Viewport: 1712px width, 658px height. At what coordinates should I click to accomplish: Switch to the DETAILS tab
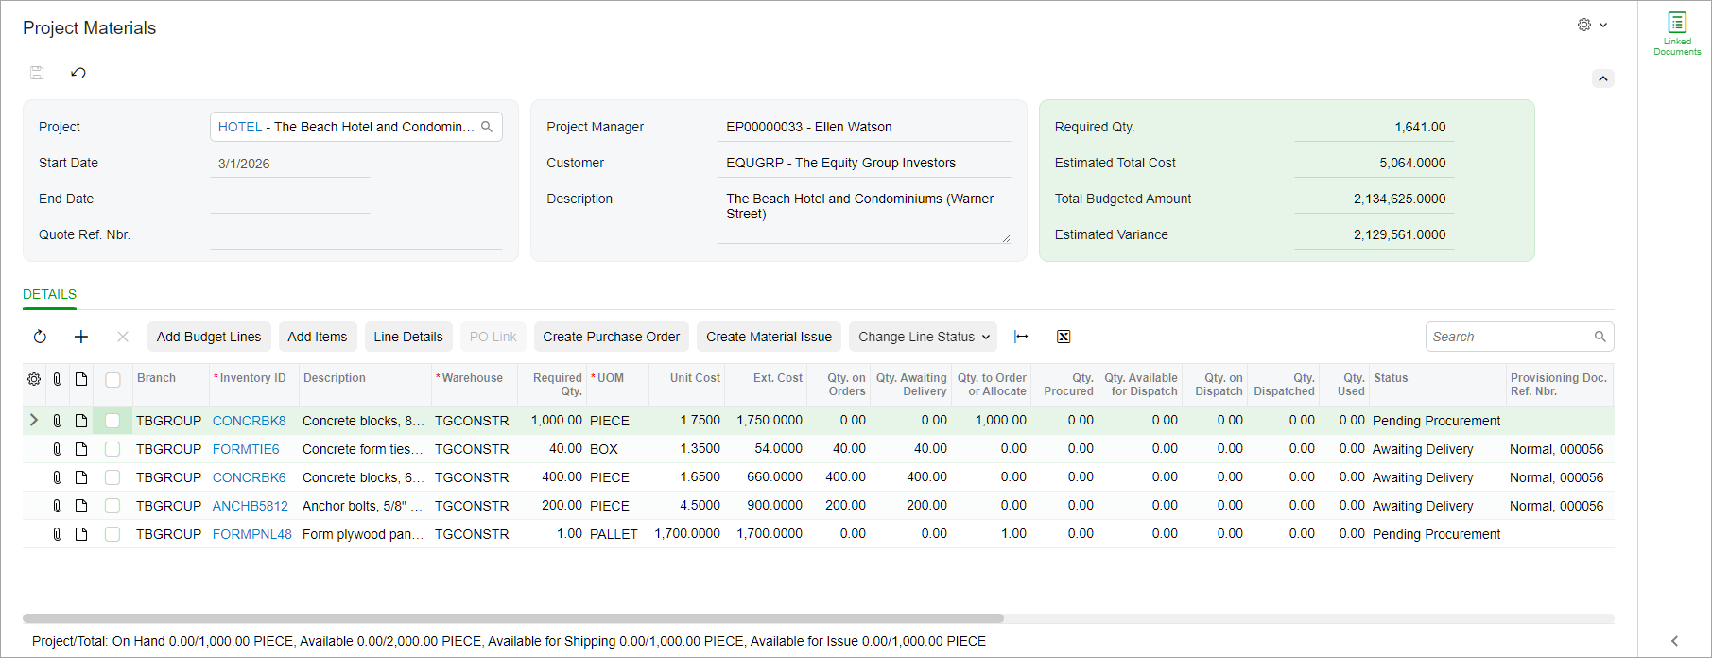49,294
